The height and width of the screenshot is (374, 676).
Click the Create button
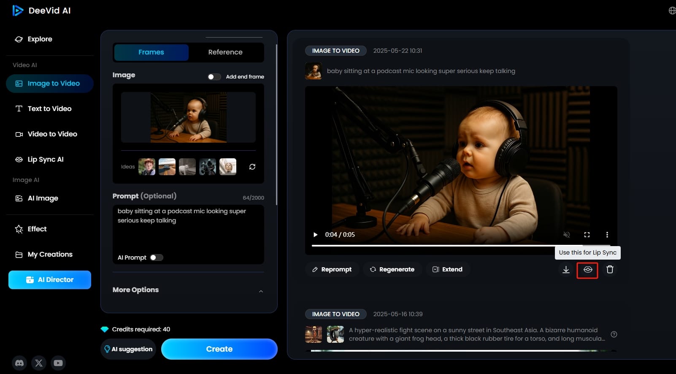pyautogui.click(x=219, y=349)
